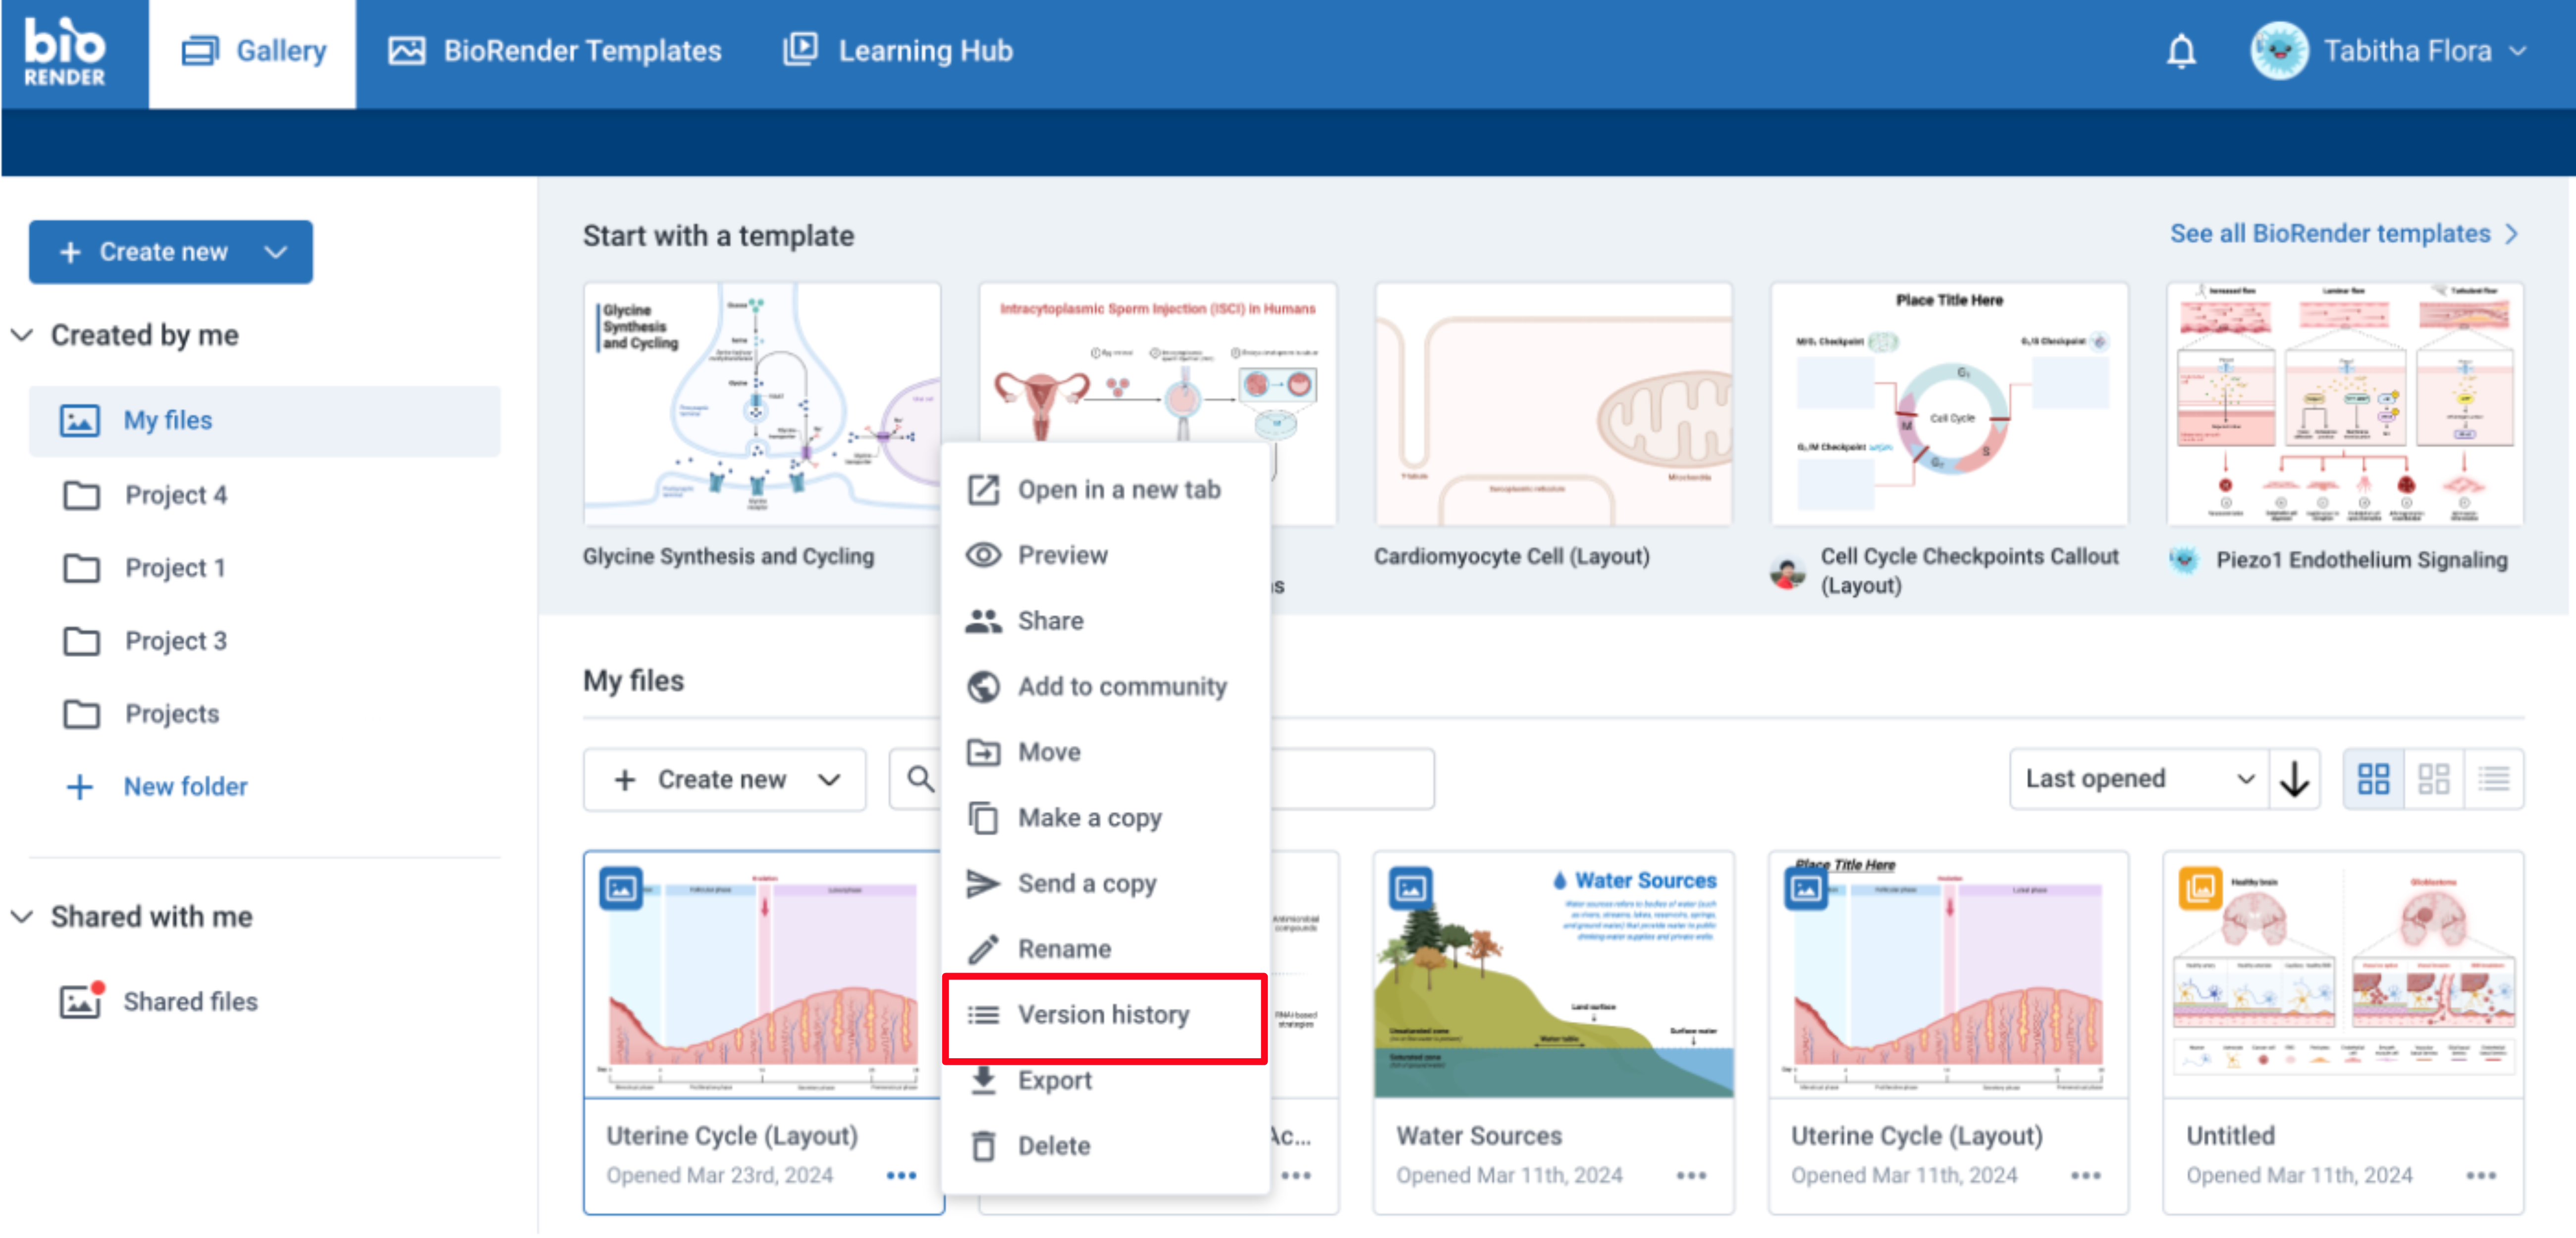The image size is (2576, 1238).
Task: Click the sort direction arrow icon
Action: click(x=2294, y=779)
